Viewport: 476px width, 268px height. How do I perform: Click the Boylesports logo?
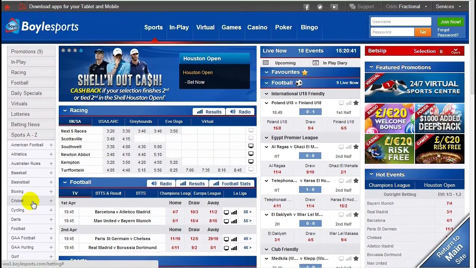pyautogui.click(x=42, y=26)
